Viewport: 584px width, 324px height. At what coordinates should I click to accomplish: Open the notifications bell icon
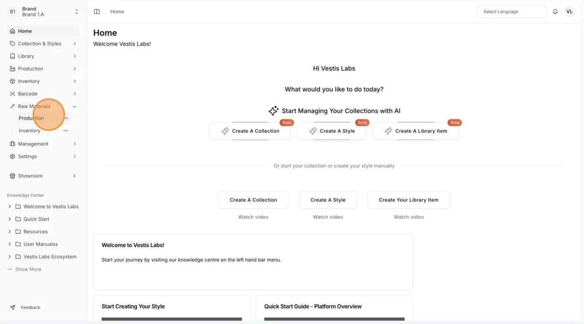point(555,11)
